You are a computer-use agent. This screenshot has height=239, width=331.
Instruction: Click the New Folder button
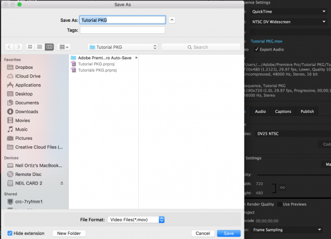pyautogui.click(x=69, y=233)
